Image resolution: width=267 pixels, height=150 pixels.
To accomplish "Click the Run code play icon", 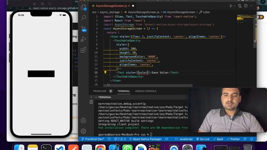I will [231, 6].
